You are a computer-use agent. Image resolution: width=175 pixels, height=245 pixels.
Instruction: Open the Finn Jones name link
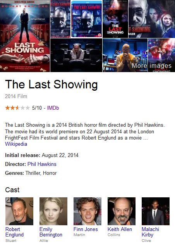click(86, 229)
